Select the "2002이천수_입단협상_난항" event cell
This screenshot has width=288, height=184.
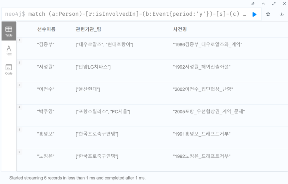click(203, 89)
